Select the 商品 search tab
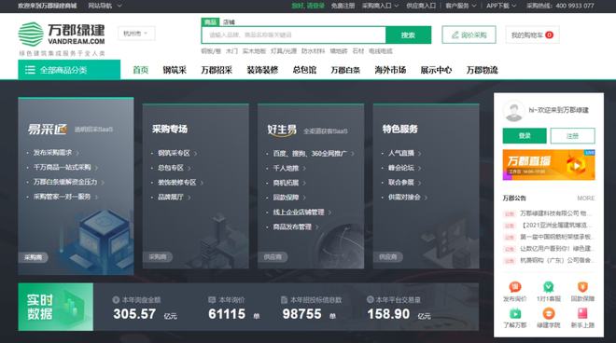 (210, 22)
